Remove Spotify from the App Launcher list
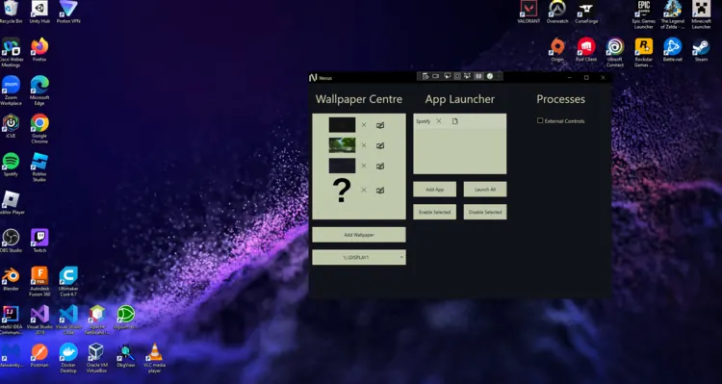Screen dimensions: 722x384 coord(439,121)
